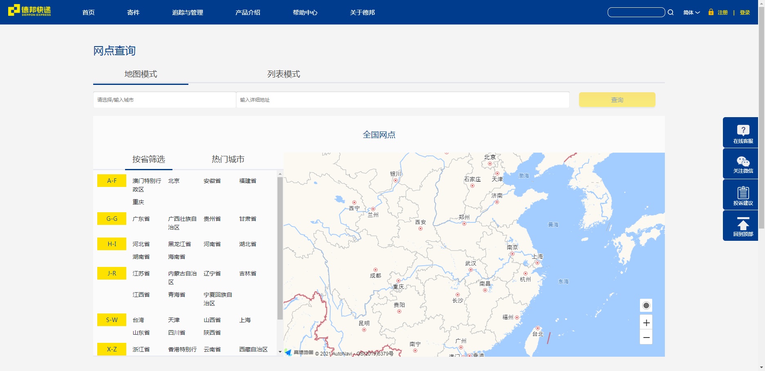Click the H-I province group label

point(112,244)
